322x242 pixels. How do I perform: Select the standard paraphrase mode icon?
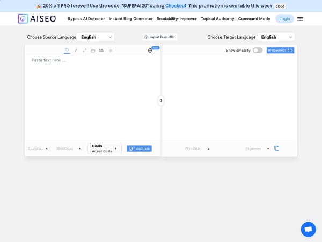click(x=67, y=50)
